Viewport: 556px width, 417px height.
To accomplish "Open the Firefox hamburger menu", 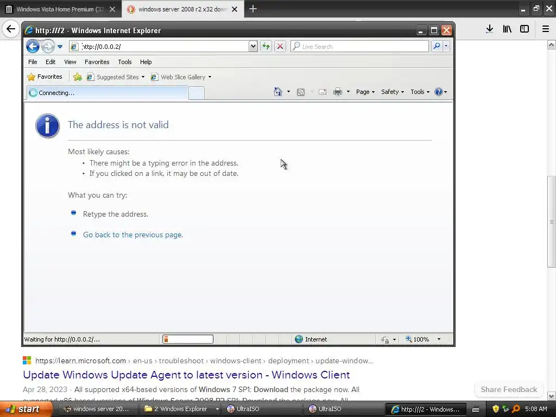I will 546,29.
